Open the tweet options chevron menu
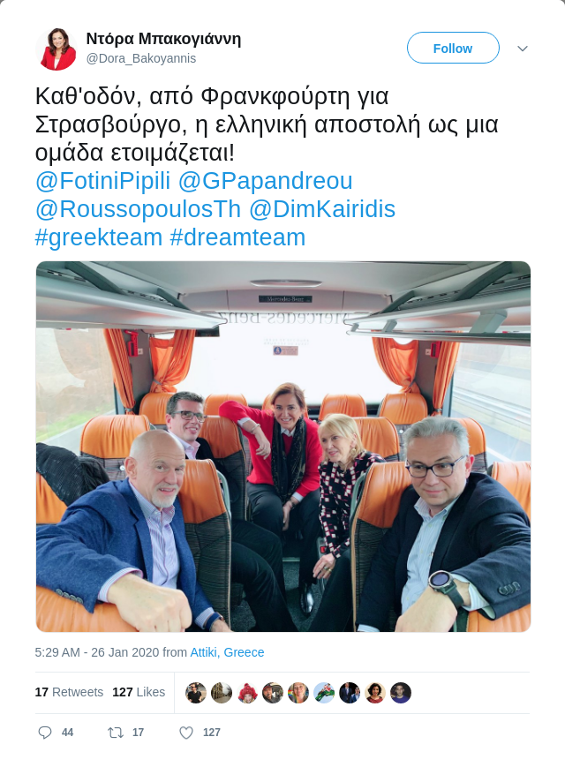This screenshot has height=767, width=565. coord(523,49)
